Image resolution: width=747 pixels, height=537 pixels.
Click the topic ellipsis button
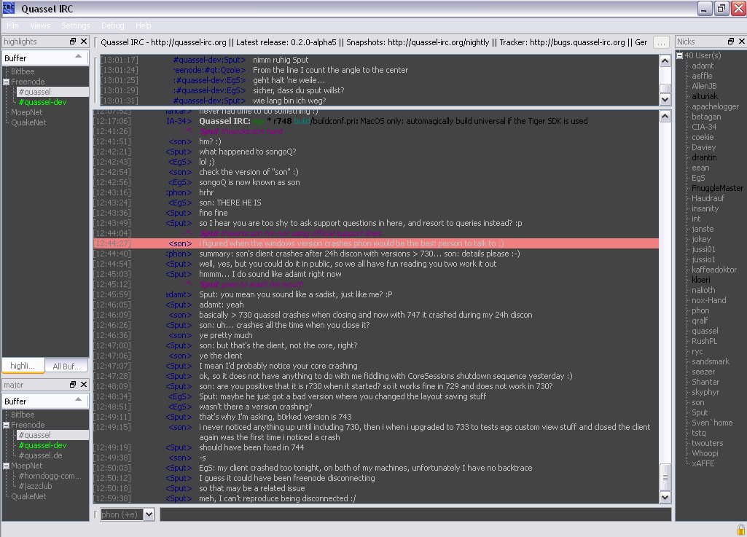click(660, 42)
